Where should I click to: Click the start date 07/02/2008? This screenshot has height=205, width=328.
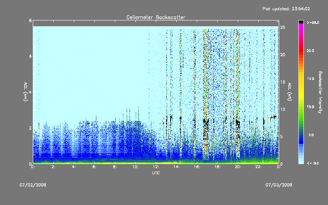[x=33, y=185]
